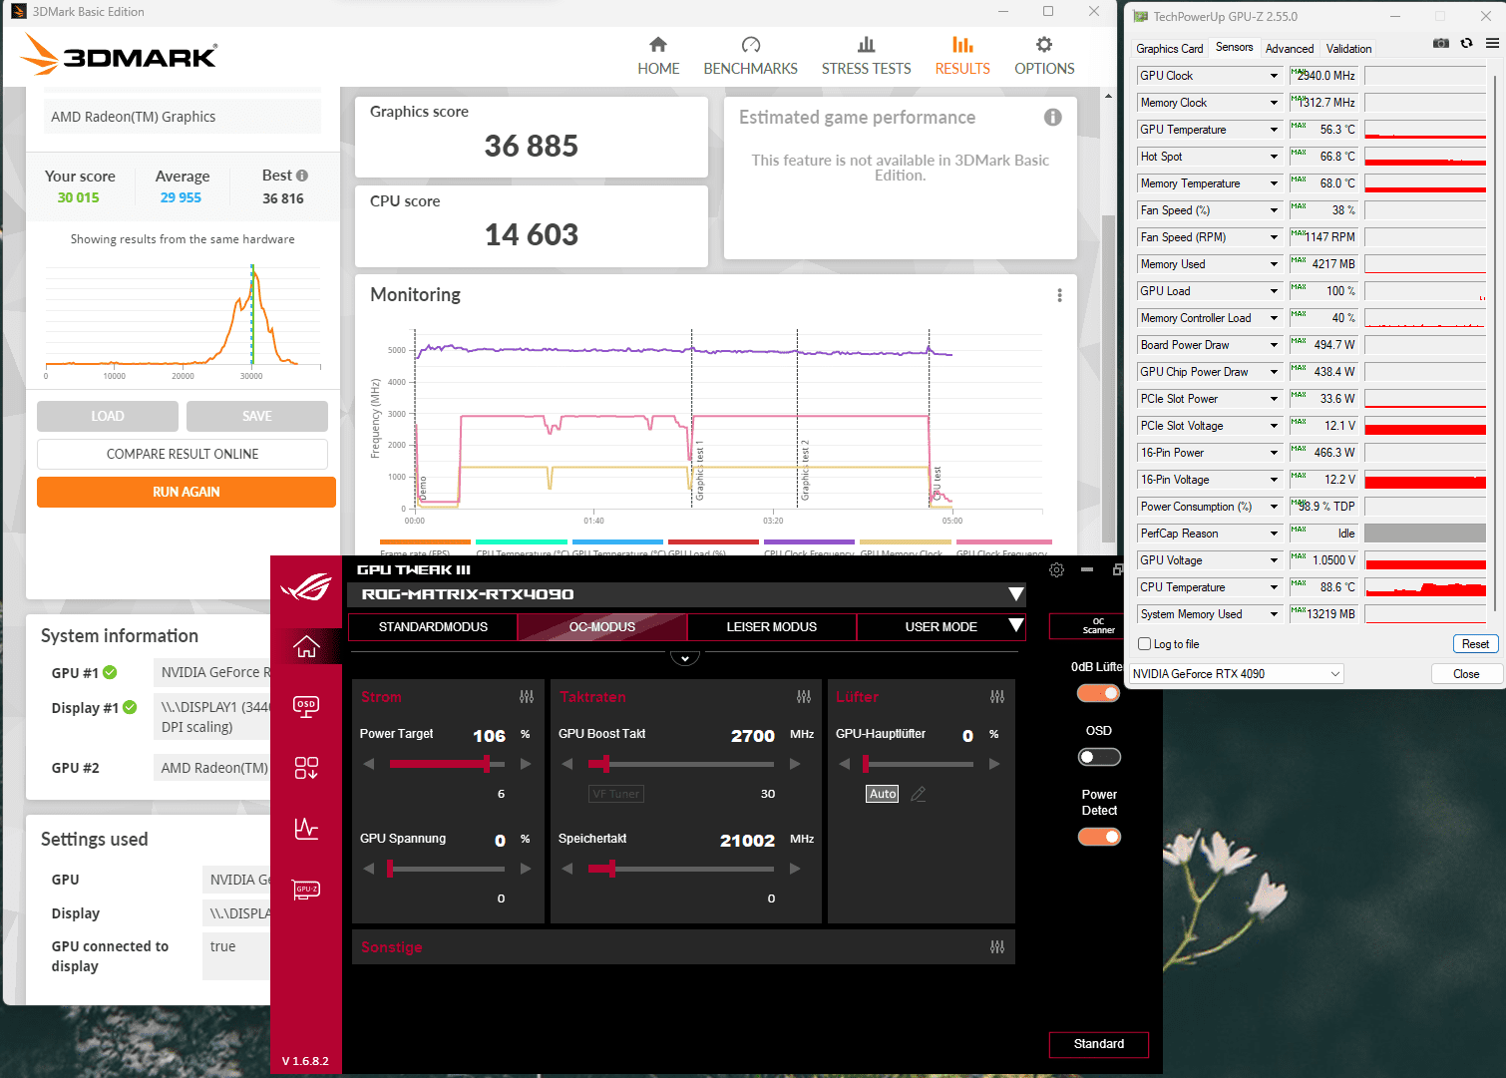1506x1078 pixels.
Task: Click the VF Tuner button
Action: [616, 794]
